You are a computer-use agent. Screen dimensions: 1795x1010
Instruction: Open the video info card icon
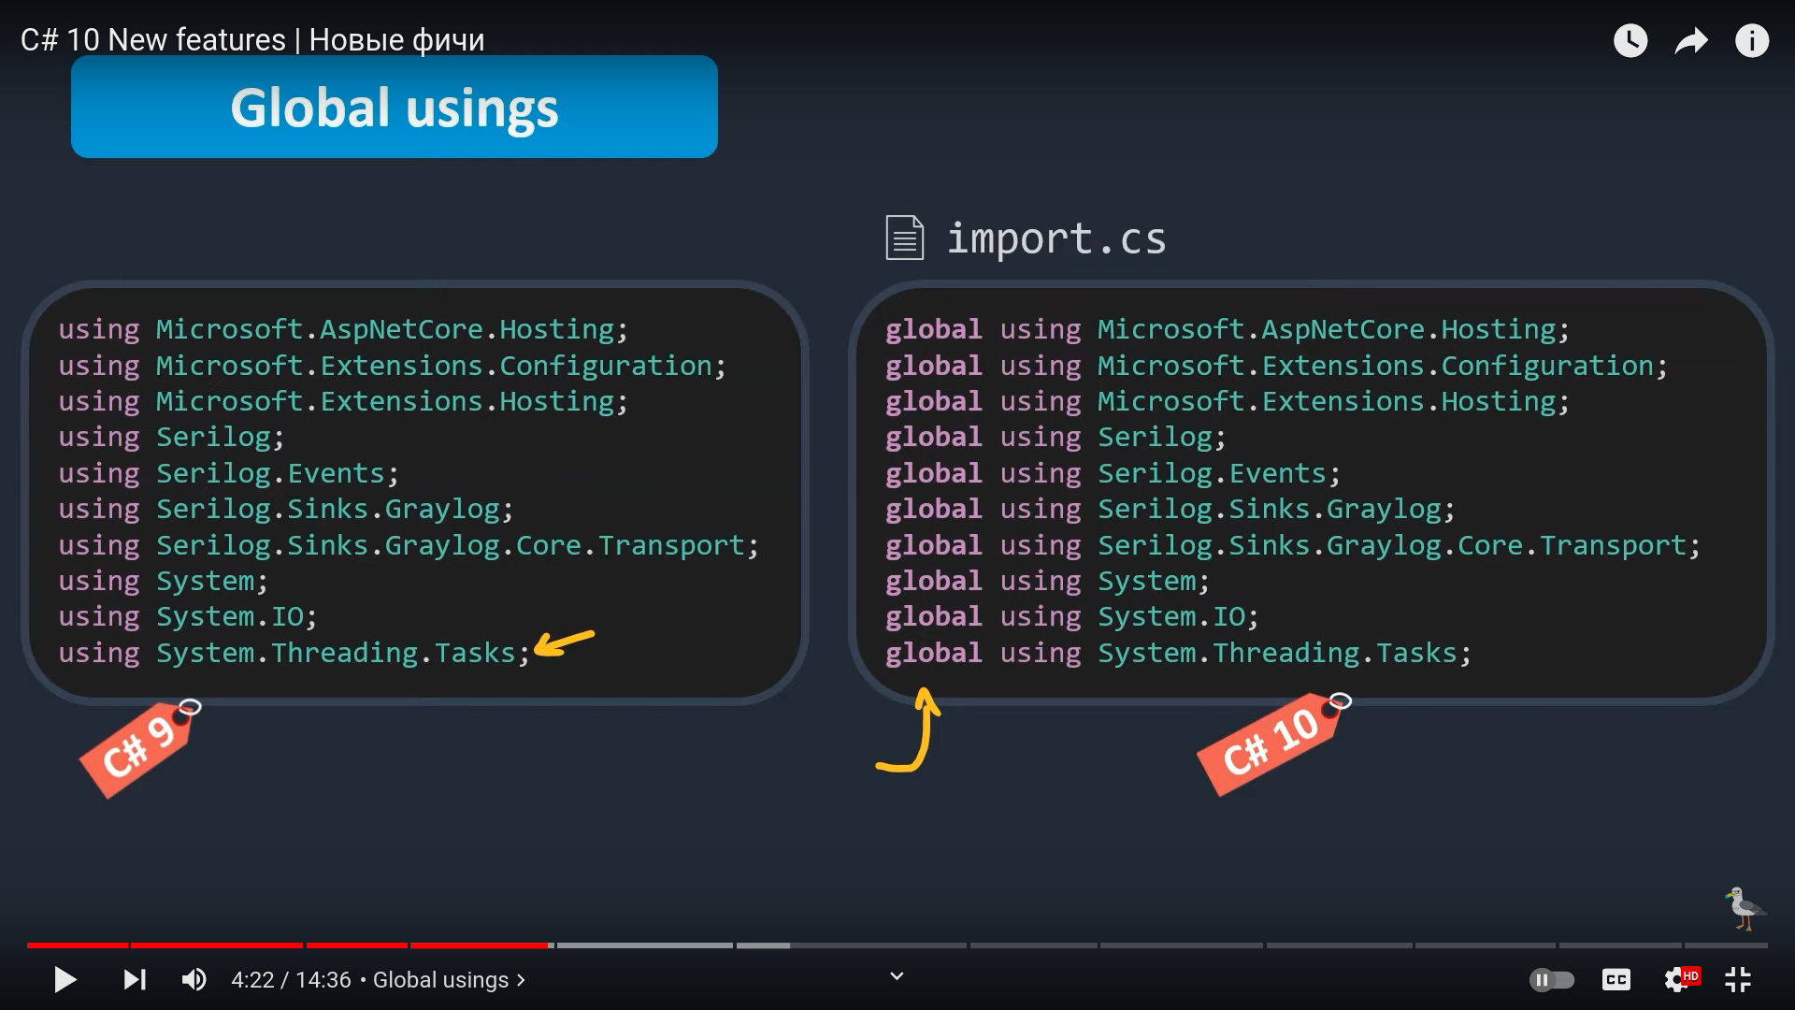coord(1752,40)
